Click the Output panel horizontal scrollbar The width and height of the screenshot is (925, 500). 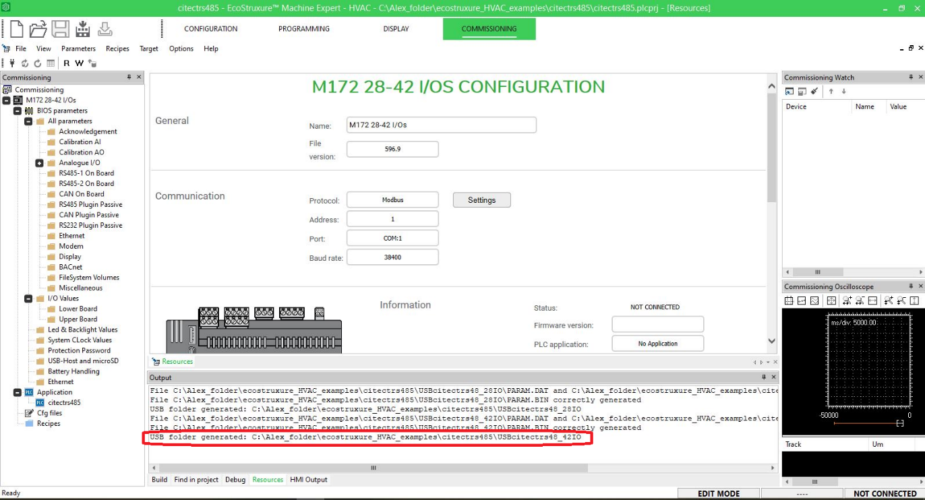click(x=462, y=468)
